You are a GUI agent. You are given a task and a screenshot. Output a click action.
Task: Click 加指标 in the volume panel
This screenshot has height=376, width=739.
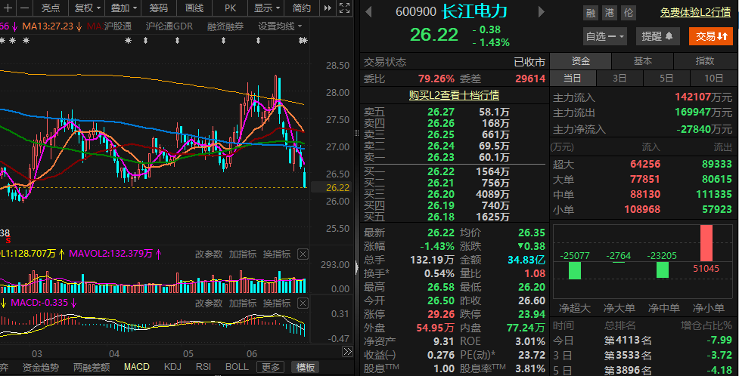(243, 254)
